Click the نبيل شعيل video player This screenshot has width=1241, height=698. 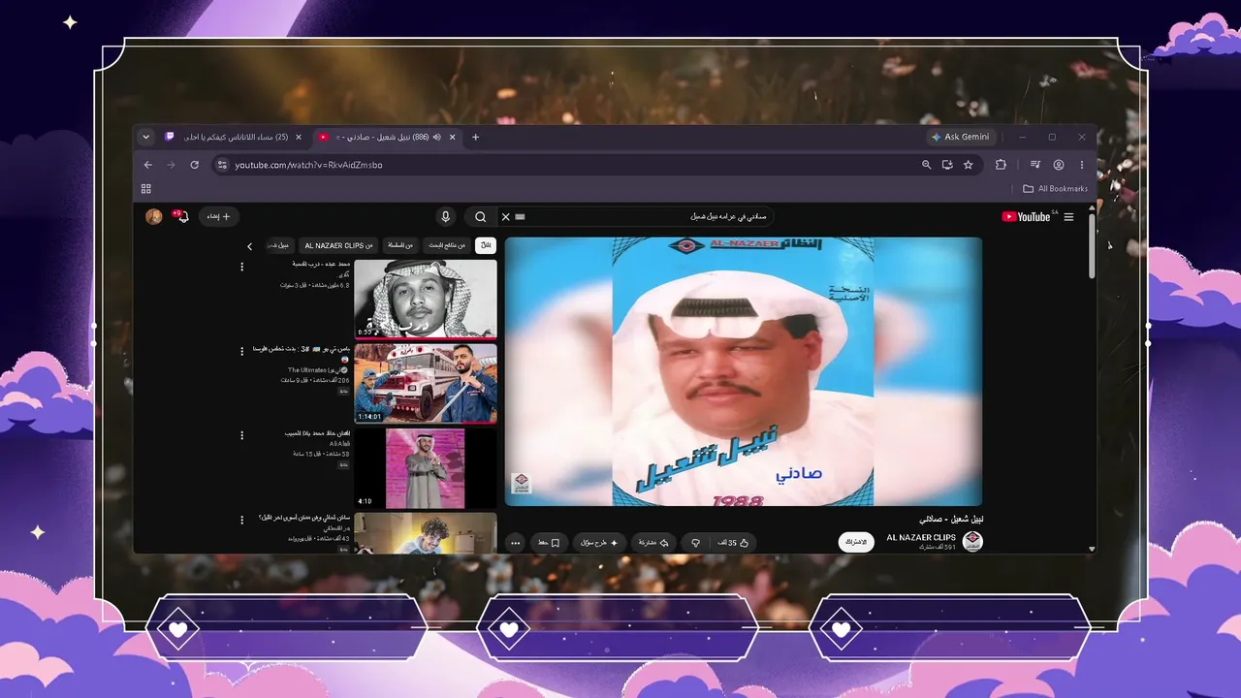[744, 371]
